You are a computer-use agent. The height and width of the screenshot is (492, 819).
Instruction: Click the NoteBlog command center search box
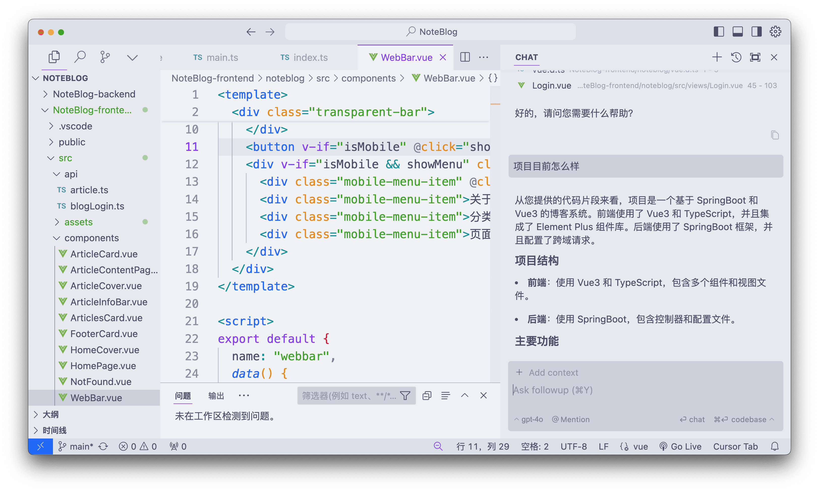click(430, 32)
